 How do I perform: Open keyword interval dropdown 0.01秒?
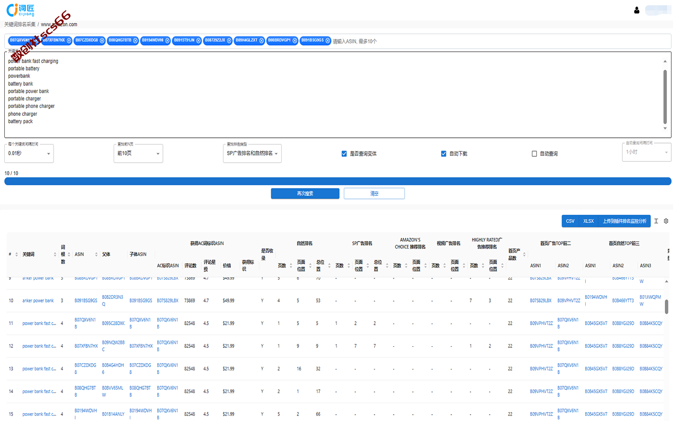(x=29, y=153)
